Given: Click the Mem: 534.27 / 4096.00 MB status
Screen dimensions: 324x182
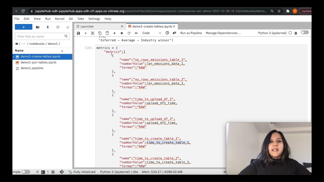Looking at the screenshot, I should point(162,172).
